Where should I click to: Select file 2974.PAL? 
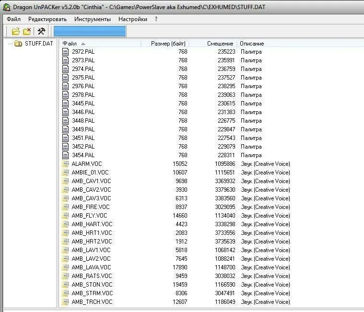83,69
